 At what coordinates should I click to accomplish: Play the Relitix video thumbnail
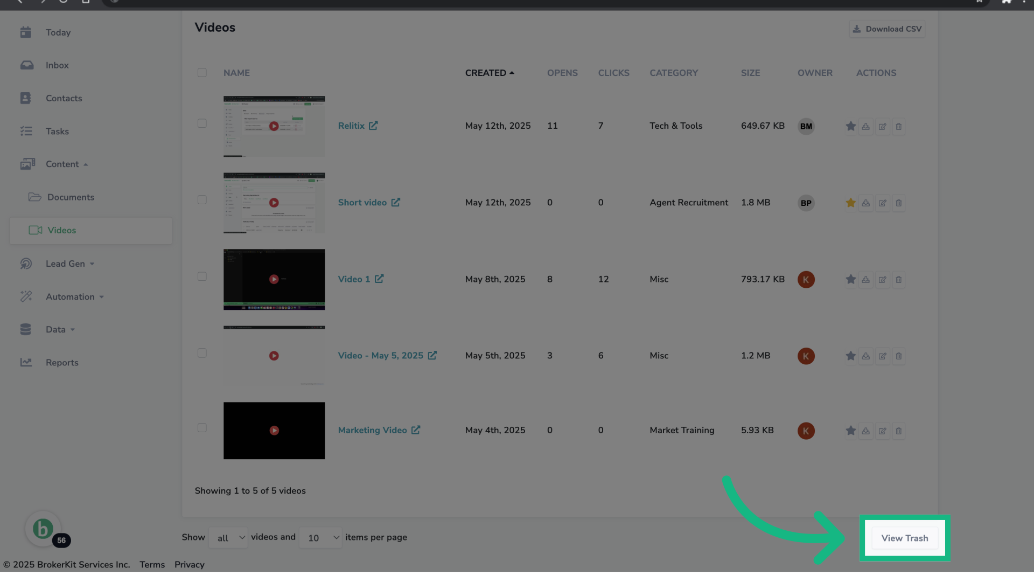click(x=274, y=126)
